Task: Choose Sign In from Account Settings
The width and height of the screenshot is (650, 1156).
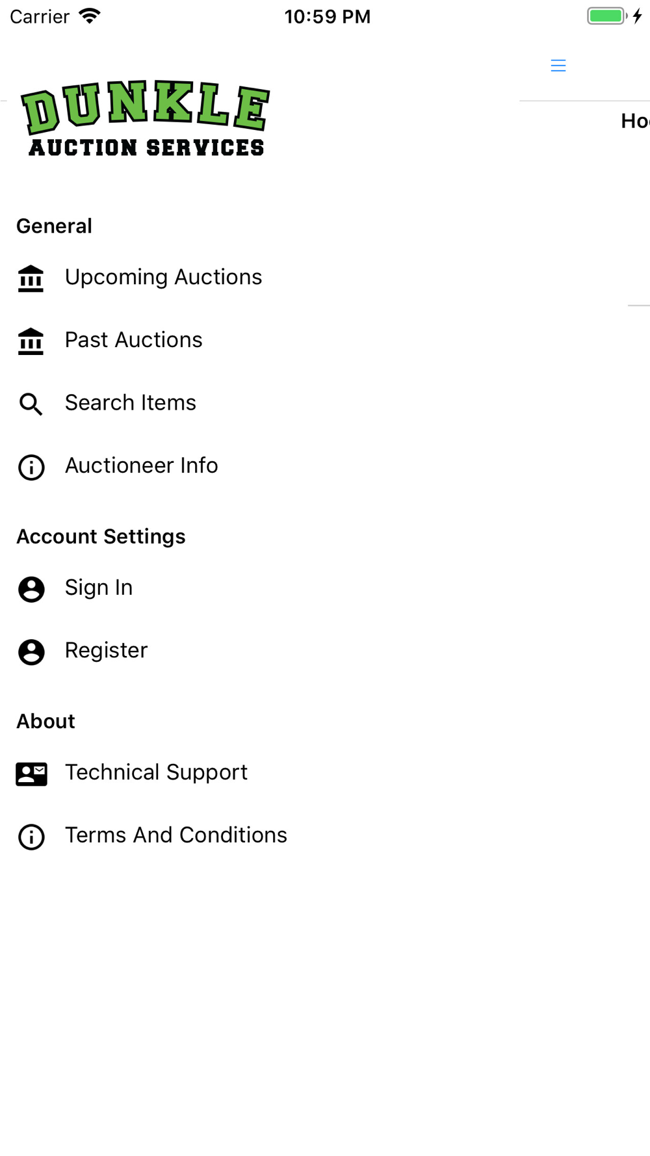Action: click(99, 588)
